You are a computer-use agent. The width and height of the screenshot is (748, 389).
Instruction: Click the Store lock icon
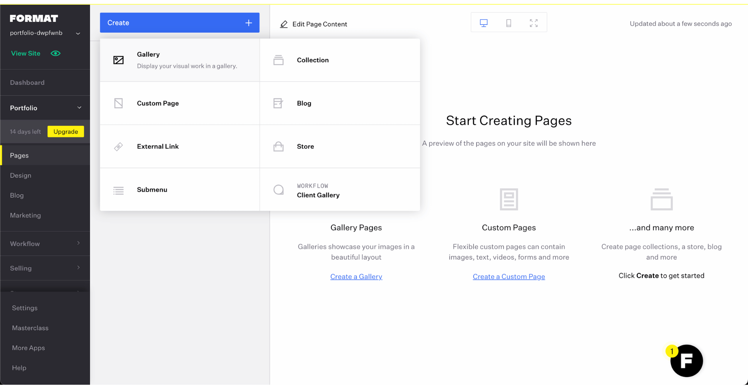(279, 146)
